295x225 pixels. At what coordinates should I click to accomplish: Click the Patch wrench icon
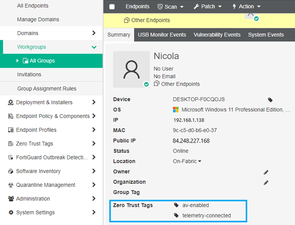pos(196,7)
